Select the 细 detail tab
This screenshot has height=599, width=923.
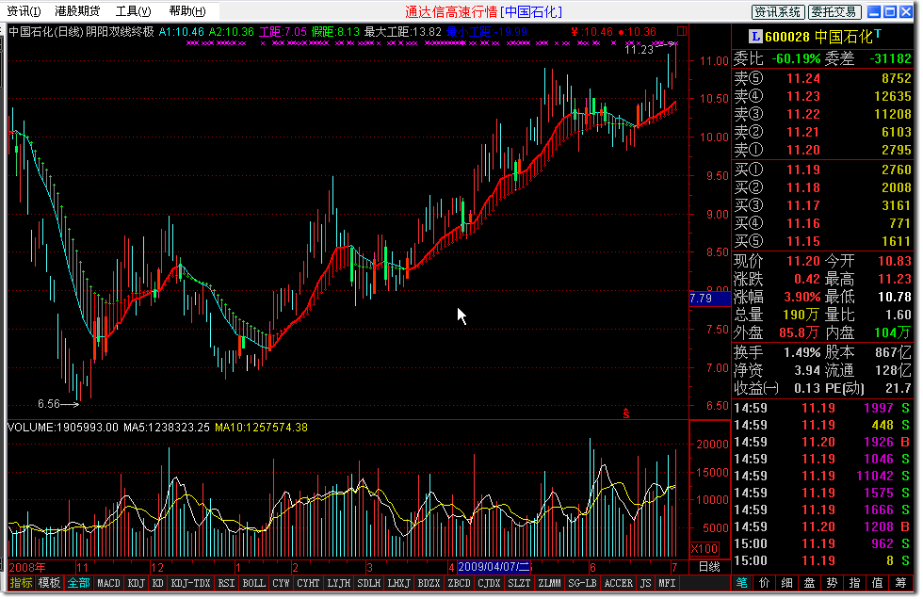(x=786, y=583)
